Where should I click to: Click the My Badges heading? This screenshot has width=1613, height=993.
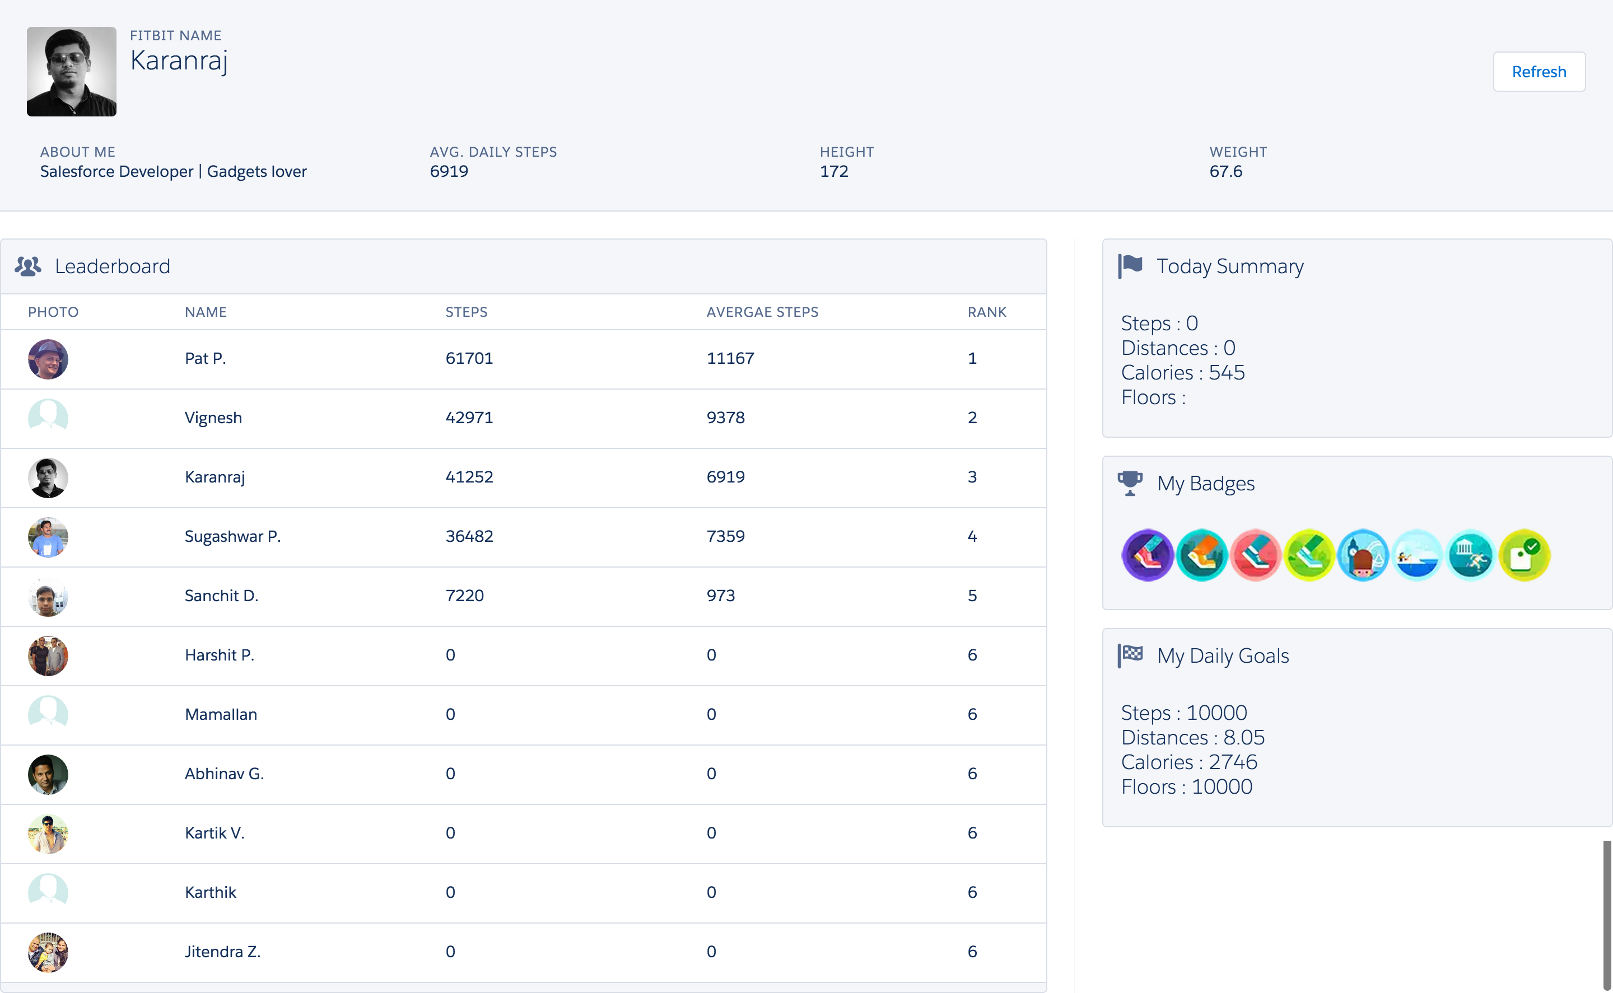point(1206,484)
